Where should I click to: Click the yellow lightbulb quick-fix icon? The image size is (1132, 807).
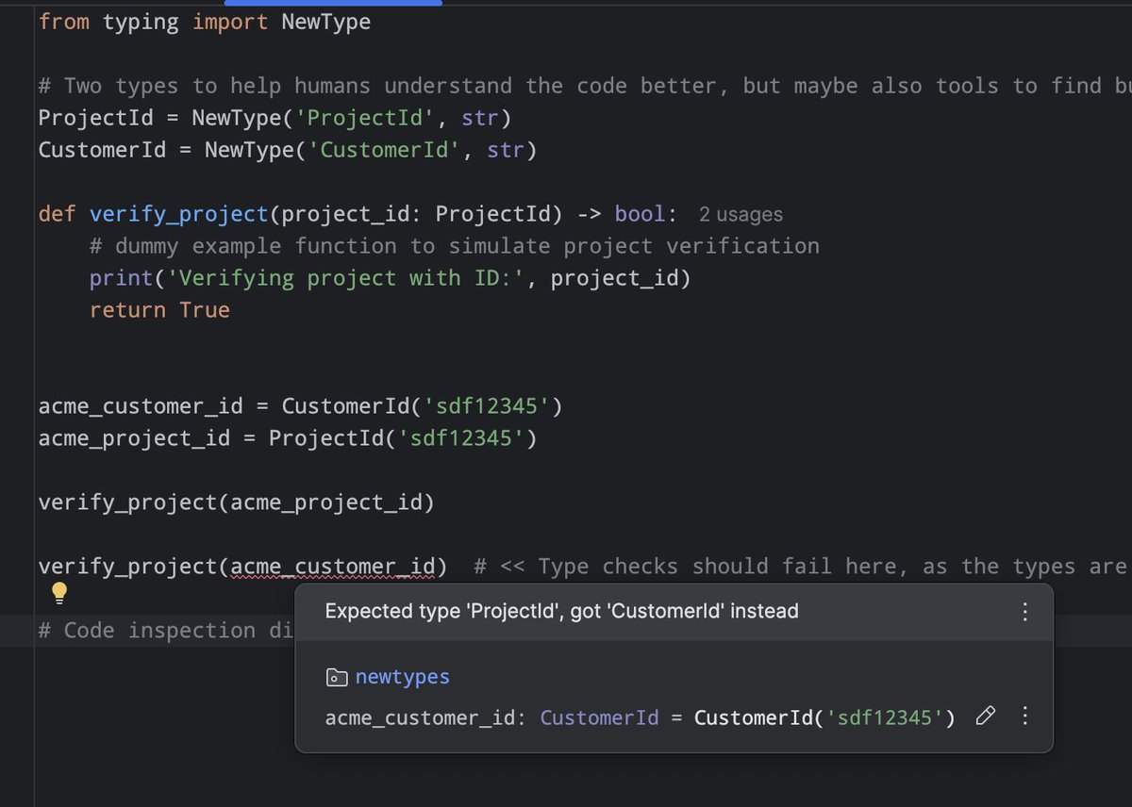click(59, 593)
